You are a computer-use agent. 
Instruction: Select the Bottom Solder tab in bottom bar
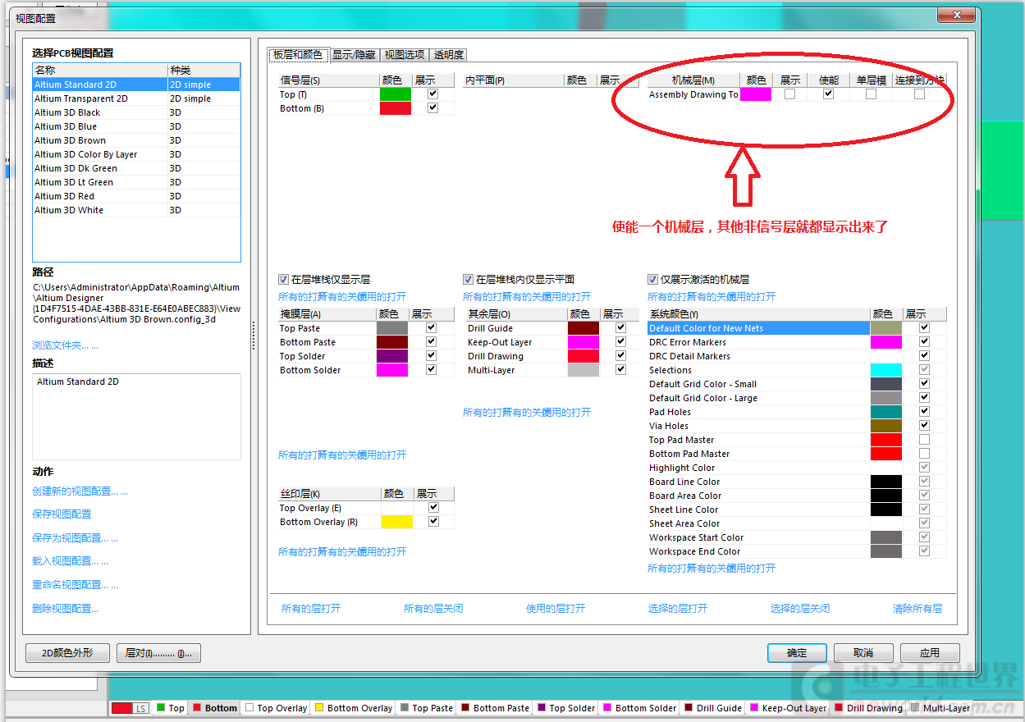(640, 708)
